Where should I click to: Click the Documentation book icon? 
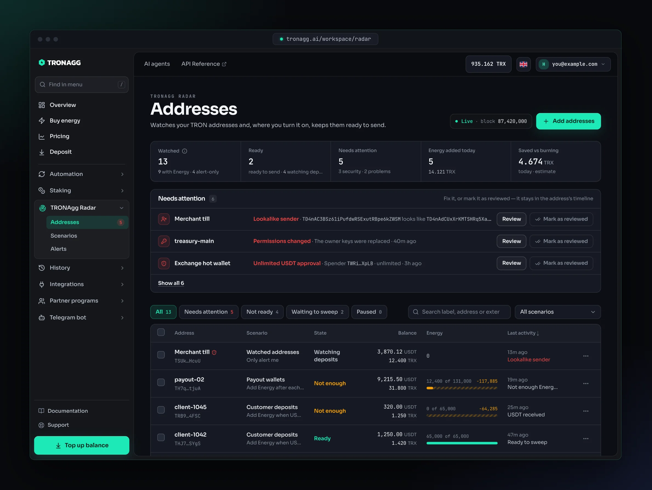tap(41, 411)
